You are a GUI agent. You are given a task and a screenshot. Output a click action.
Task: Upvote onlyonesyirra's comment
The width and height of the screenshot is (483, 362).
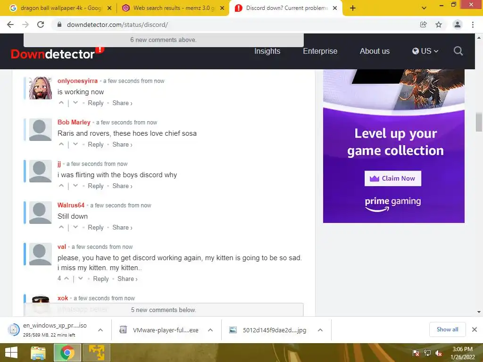pyautogui.click(x=61, y=103)
